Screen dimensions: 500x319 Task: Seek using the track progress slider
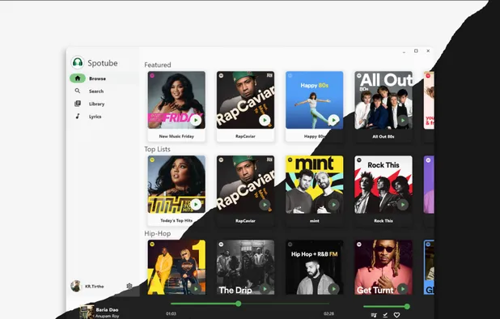(x=250, y=304)
